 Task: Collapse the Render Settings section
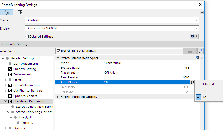click(x=3, y=44)
